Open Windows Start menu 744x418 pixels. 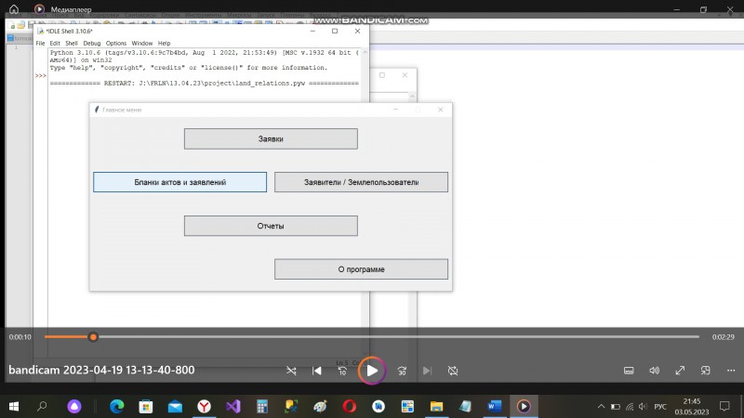(14, 407)
